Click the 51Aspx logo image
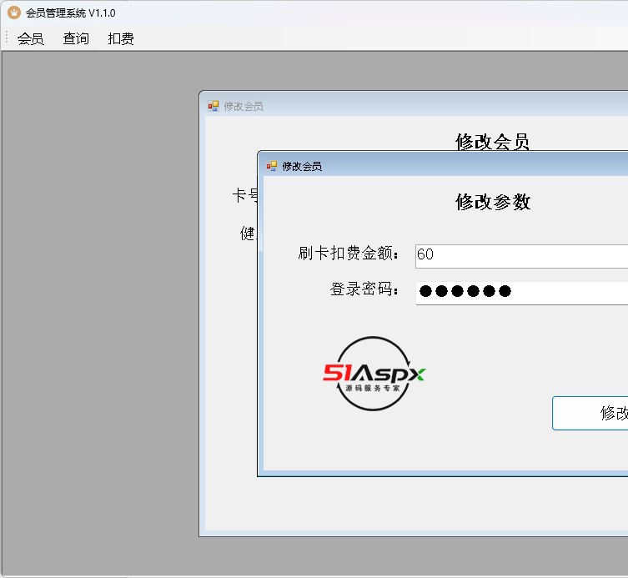Viewport: 628px width, 578px height. point(374,374)
